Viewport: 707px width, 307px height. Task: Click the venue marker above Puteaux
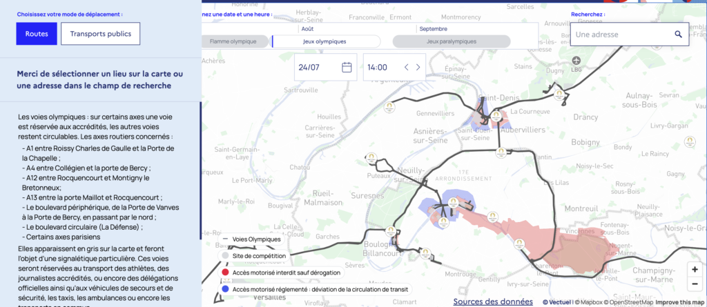[x=371, y=158]
